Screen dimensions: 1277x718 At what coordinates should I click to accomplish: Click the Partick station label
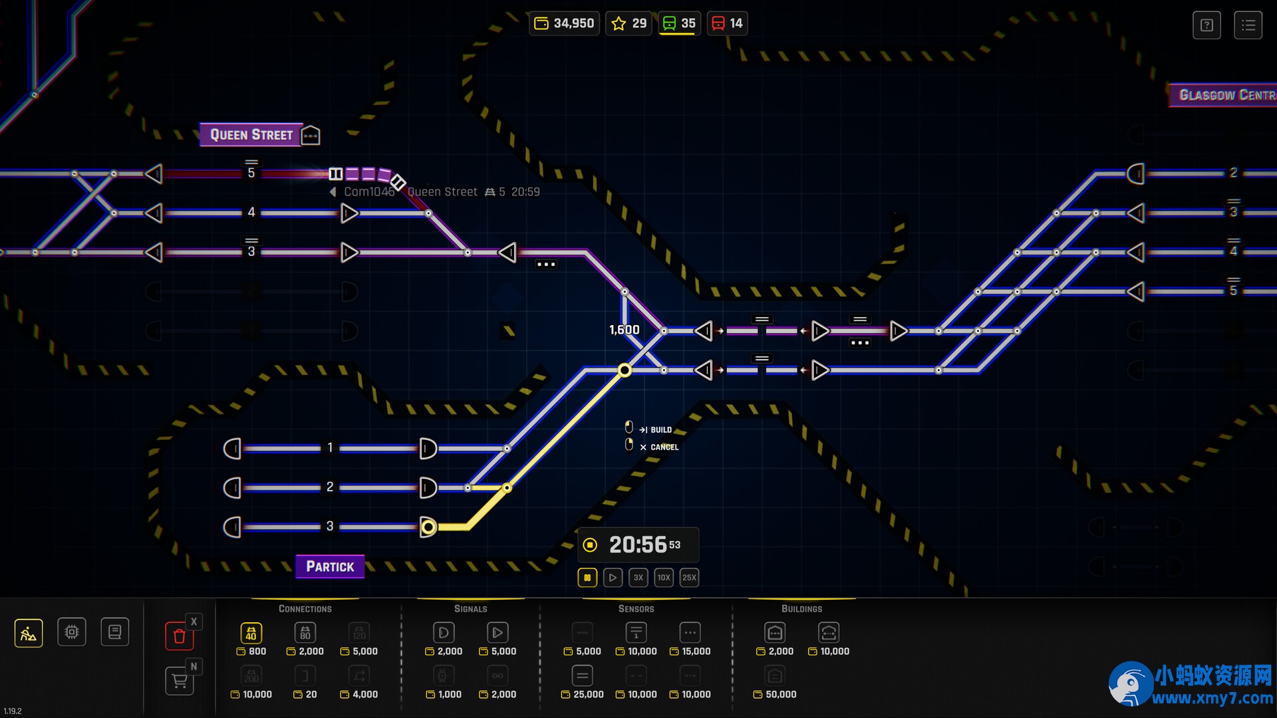point(330,566)
